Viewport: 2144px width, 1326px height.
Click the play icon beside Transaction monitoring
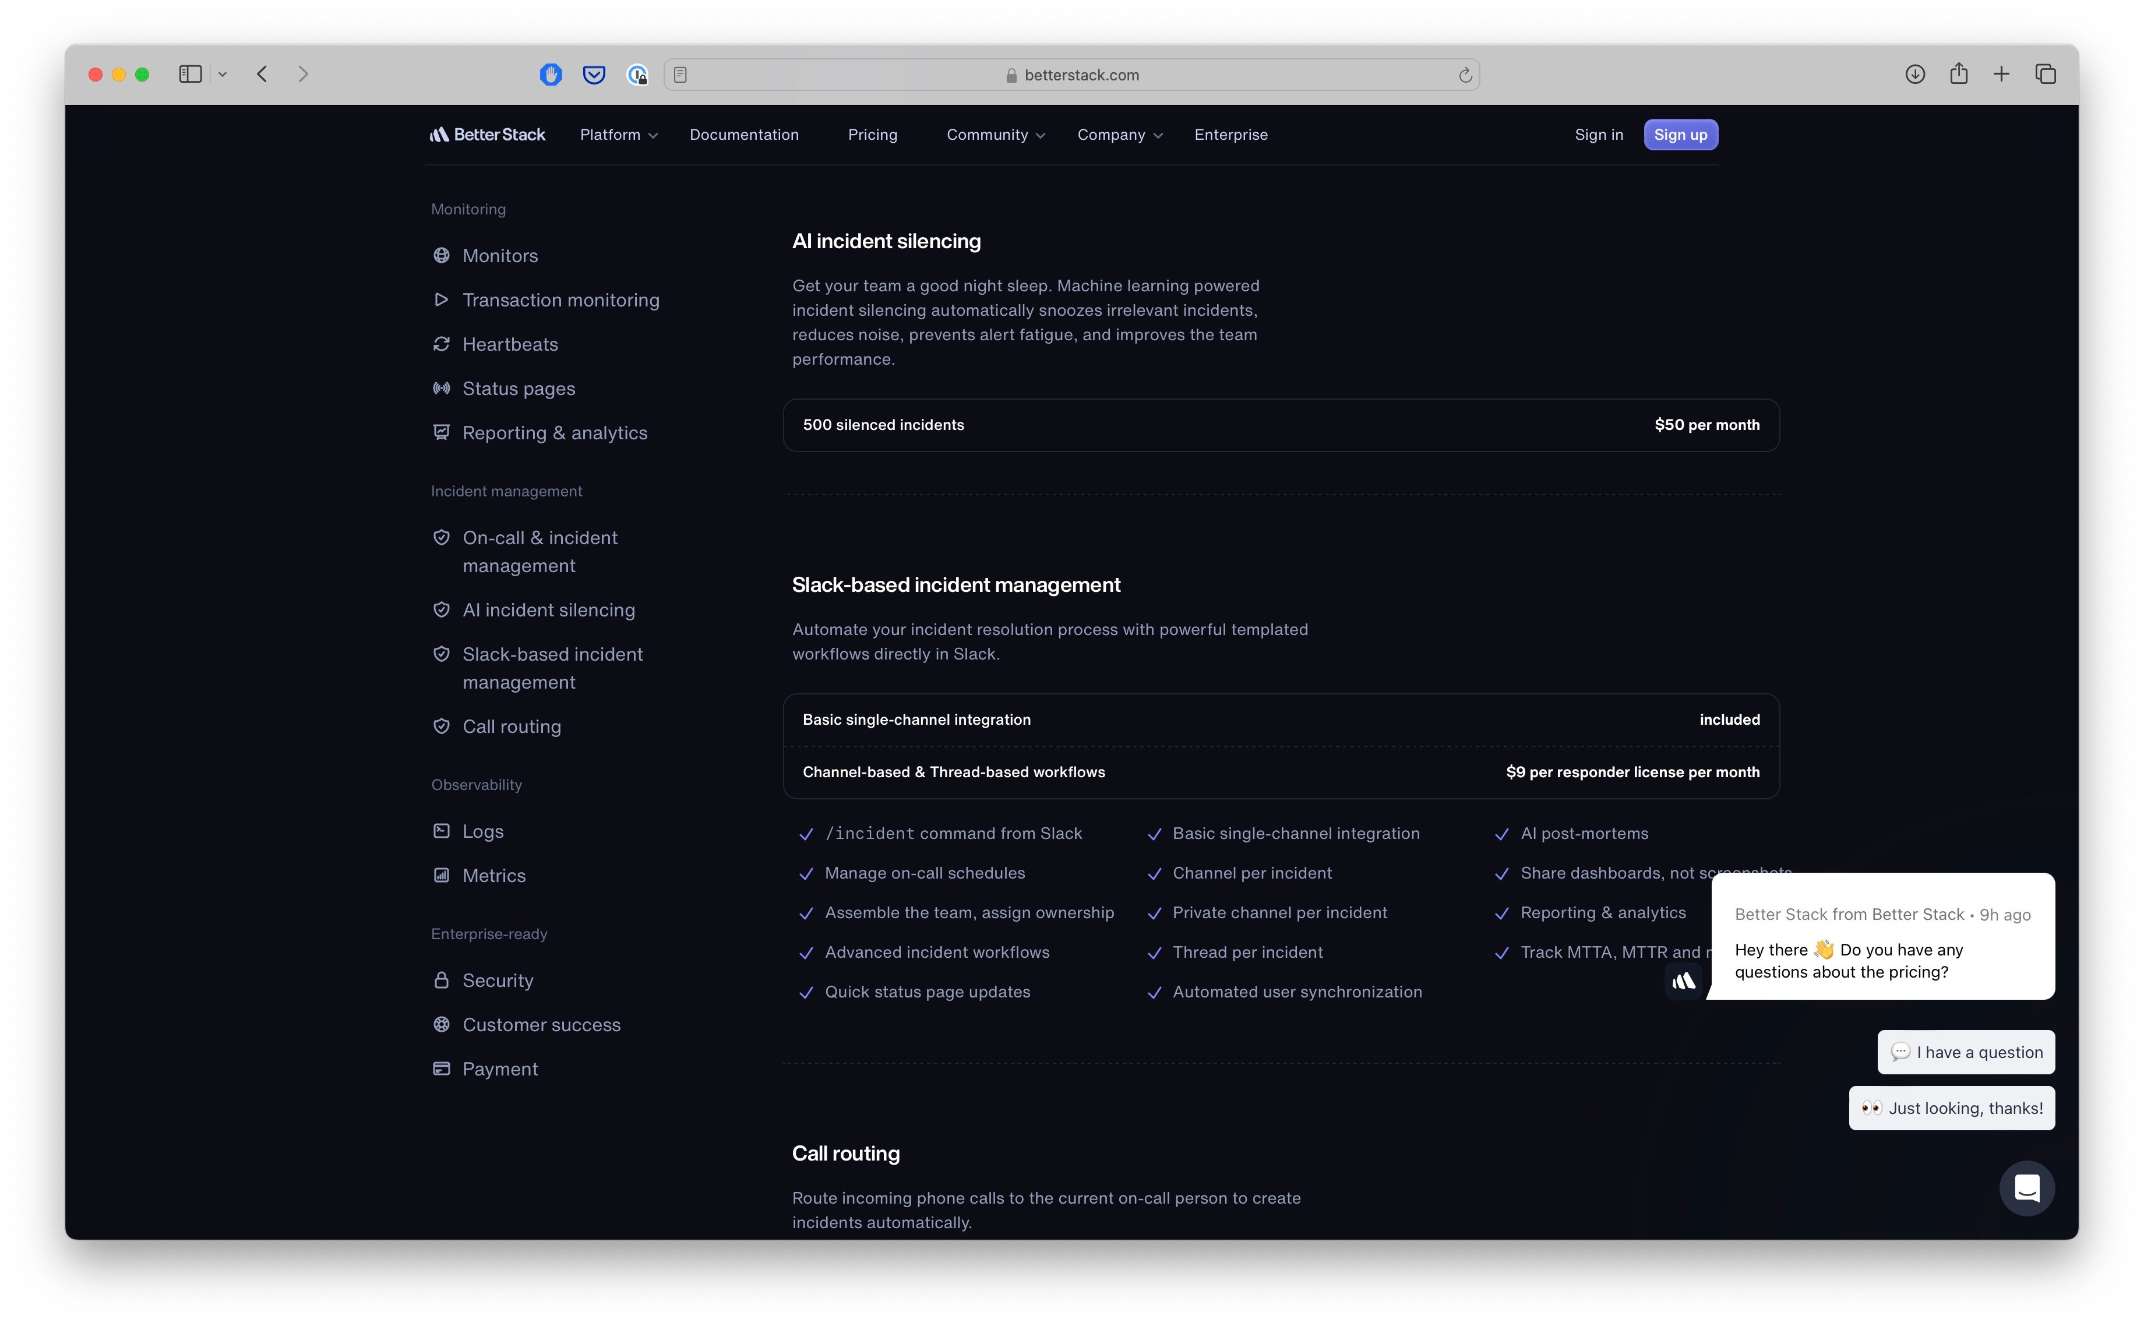[x=441, y=299]
